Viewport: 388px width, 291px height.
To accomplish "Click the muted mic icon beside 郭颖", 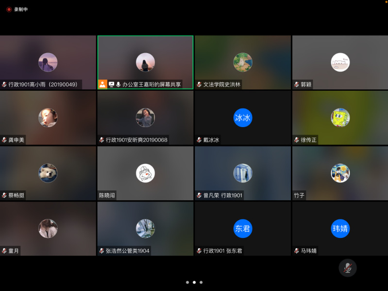I will (296, 84).
